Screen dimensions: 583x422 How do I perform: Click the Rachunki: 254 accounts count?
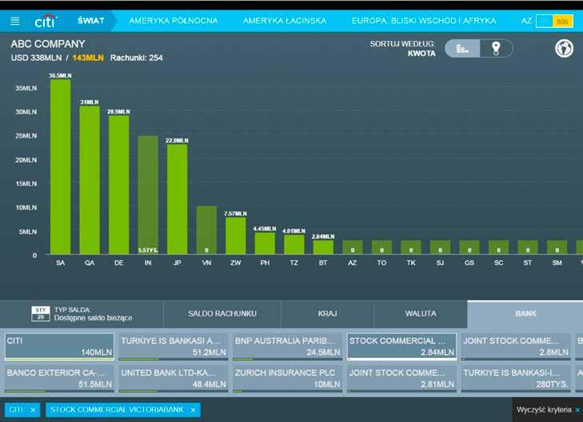(137, 58)
